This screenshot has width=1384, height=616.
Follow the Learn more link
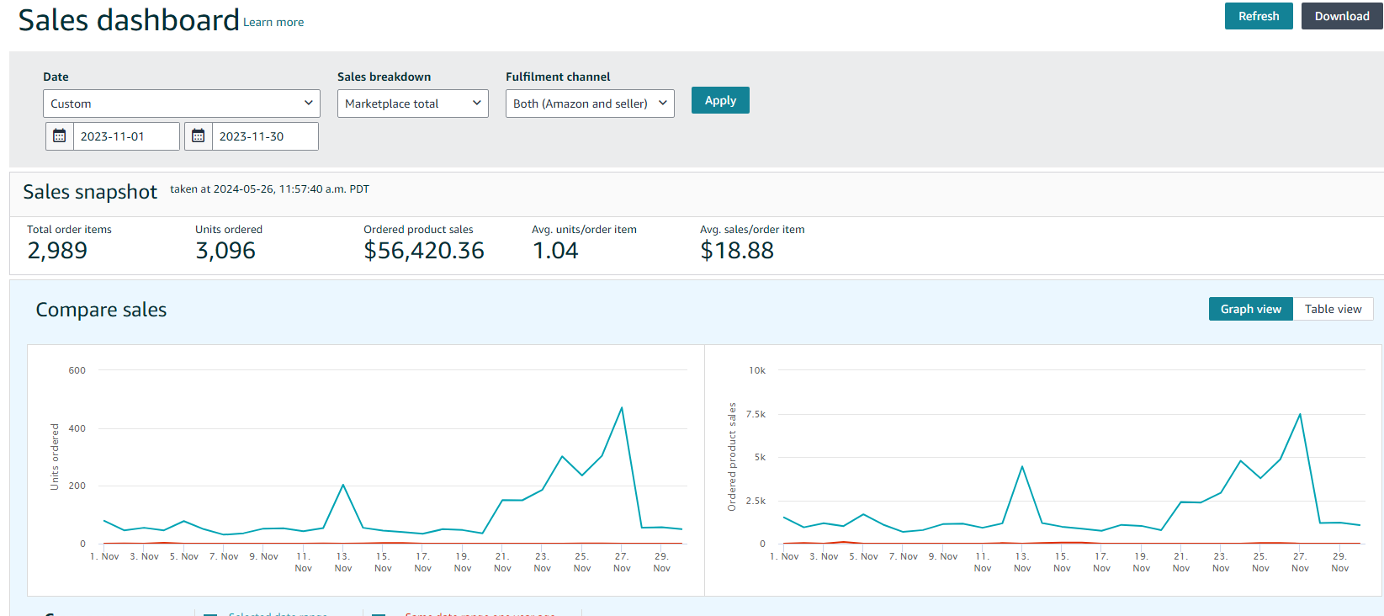tap(273, 23)
